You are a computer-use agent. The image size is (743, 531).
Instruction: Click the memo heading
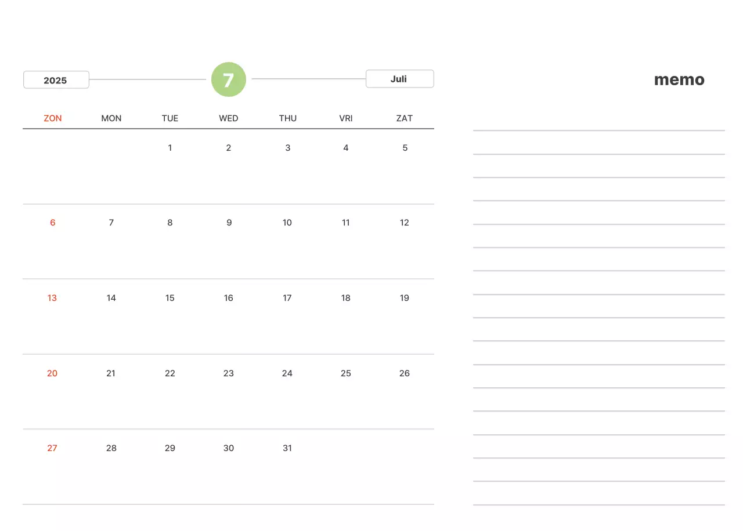[679, 80]
